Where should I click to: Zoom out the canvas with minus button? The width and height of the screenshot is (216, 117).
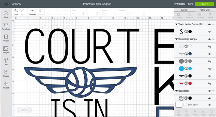[19, 110]
